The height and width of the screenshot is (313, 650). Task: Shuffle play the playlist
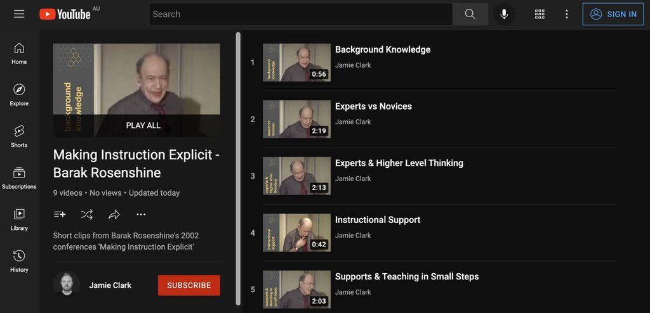pyautogui.click(x=86, y=214)
